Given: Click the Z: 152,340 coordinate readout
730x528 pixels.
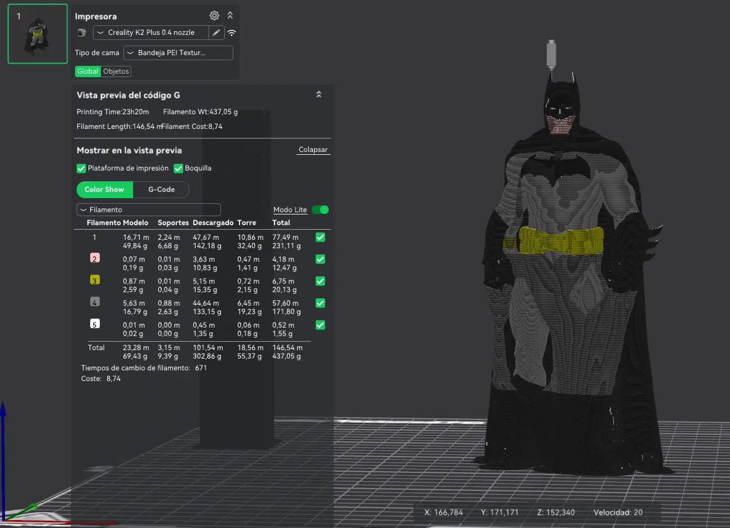Looking at the screenshot, I should click(556, 513).
